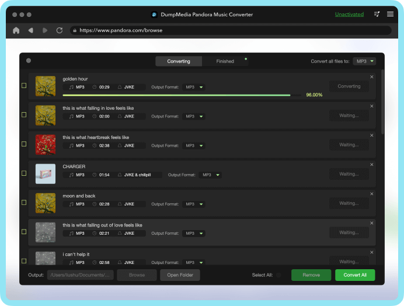Click the output path field
The height and width of the screenshot is (306, 404).
(x=80, y=275)
